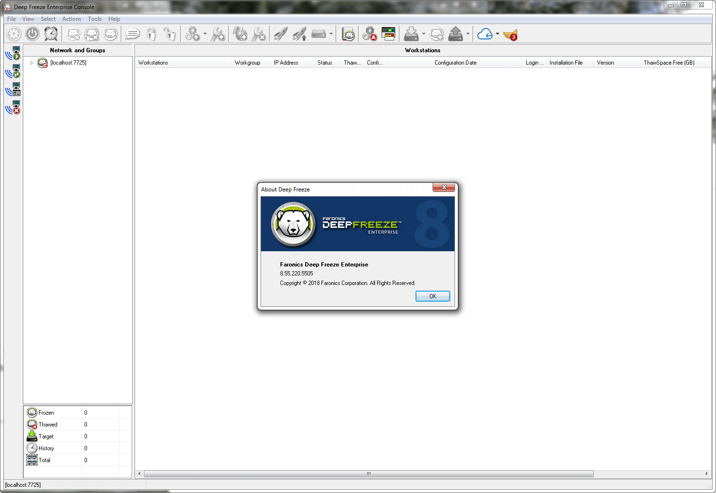Open dropdown arrow beside hard drive icon
This screenshot has width=716, height=493.
(331, 34)
